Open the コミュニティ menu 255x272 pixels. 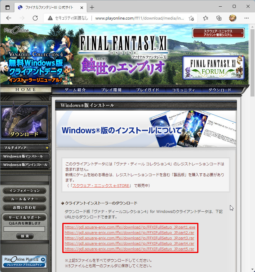coord(183,90)
